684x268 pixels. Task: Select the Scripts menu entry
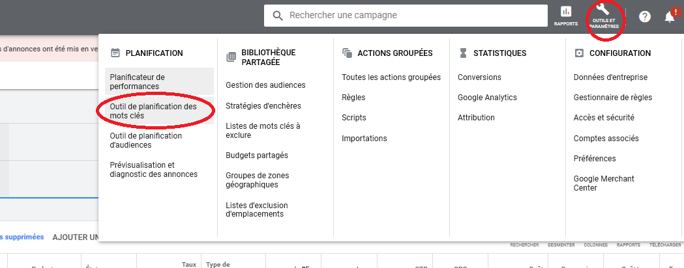(x=354, y=118)
